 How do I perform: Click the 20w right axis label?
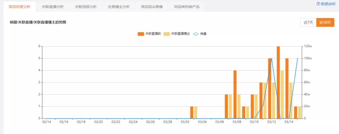click(307, 106)
